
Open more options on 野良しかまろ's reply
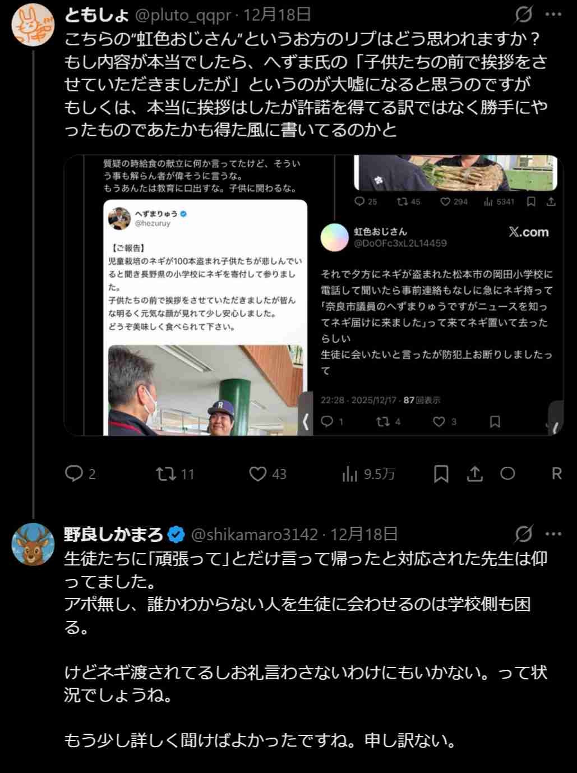click(x=553, y=534)
